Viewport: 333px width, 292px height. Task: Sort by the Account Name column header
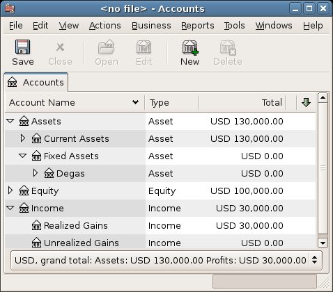[75, 102]
